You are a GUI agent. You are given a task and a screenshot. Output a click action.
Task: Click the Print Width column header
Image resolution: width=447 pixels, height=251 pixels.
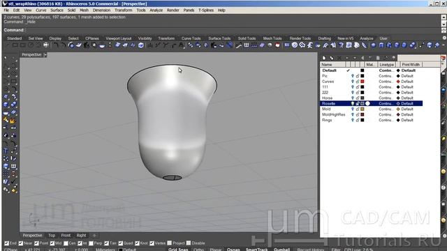point(411,65)
